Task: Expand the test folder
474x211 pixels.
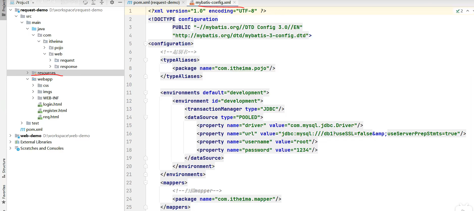Action: click(22, 123)
